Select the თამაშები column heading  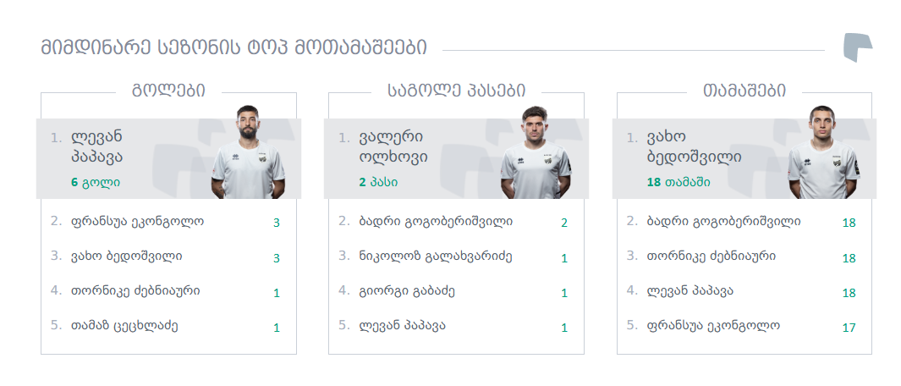744,91
